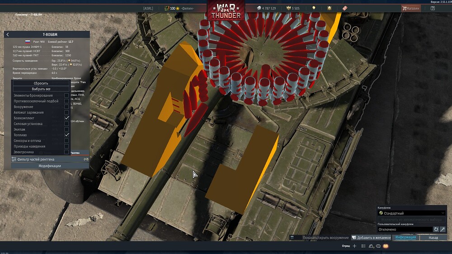Click the "7,62-мм пулемёт ПКТ" text

25,55
